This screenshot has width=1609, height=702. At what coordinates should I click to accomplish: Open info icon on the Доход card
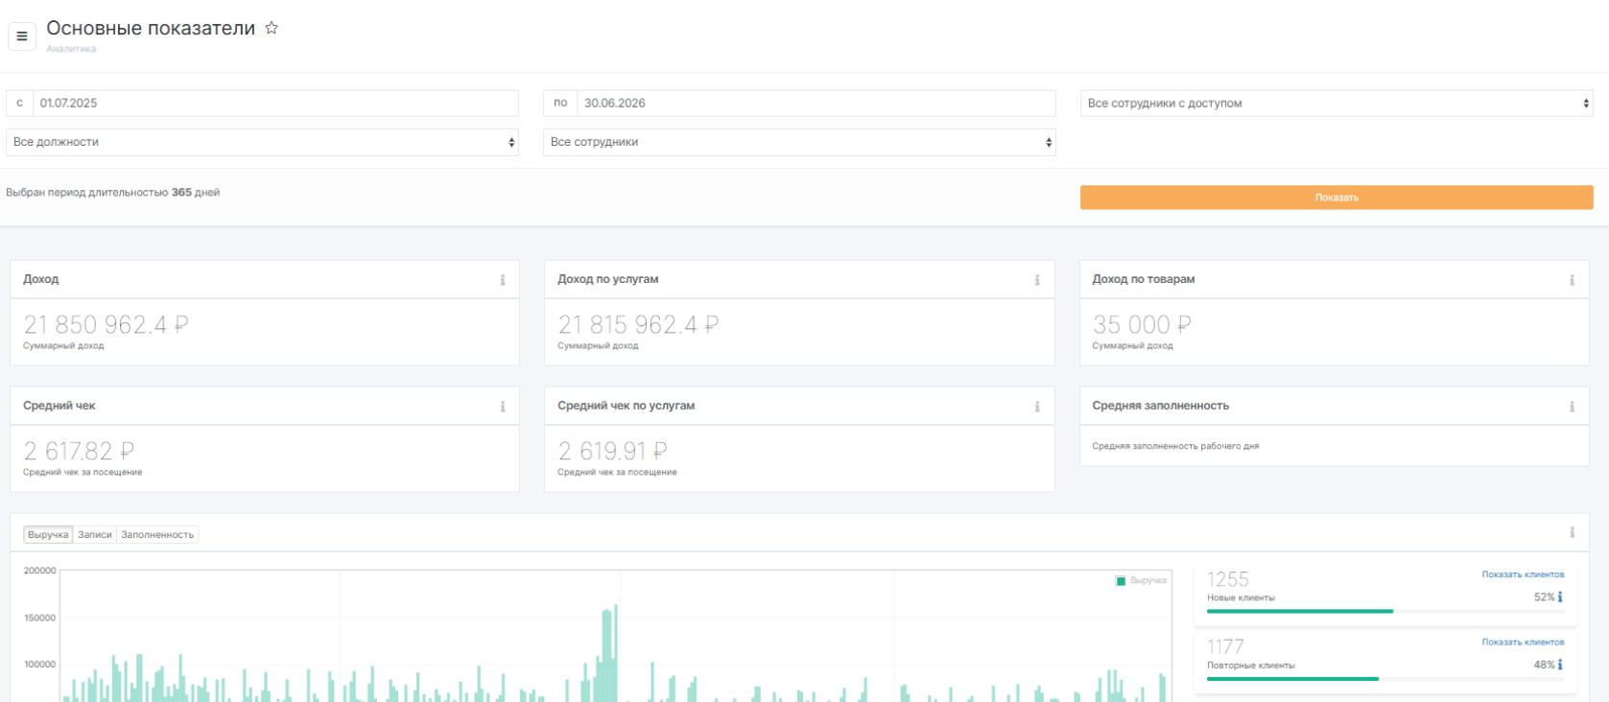coord(503,280)
